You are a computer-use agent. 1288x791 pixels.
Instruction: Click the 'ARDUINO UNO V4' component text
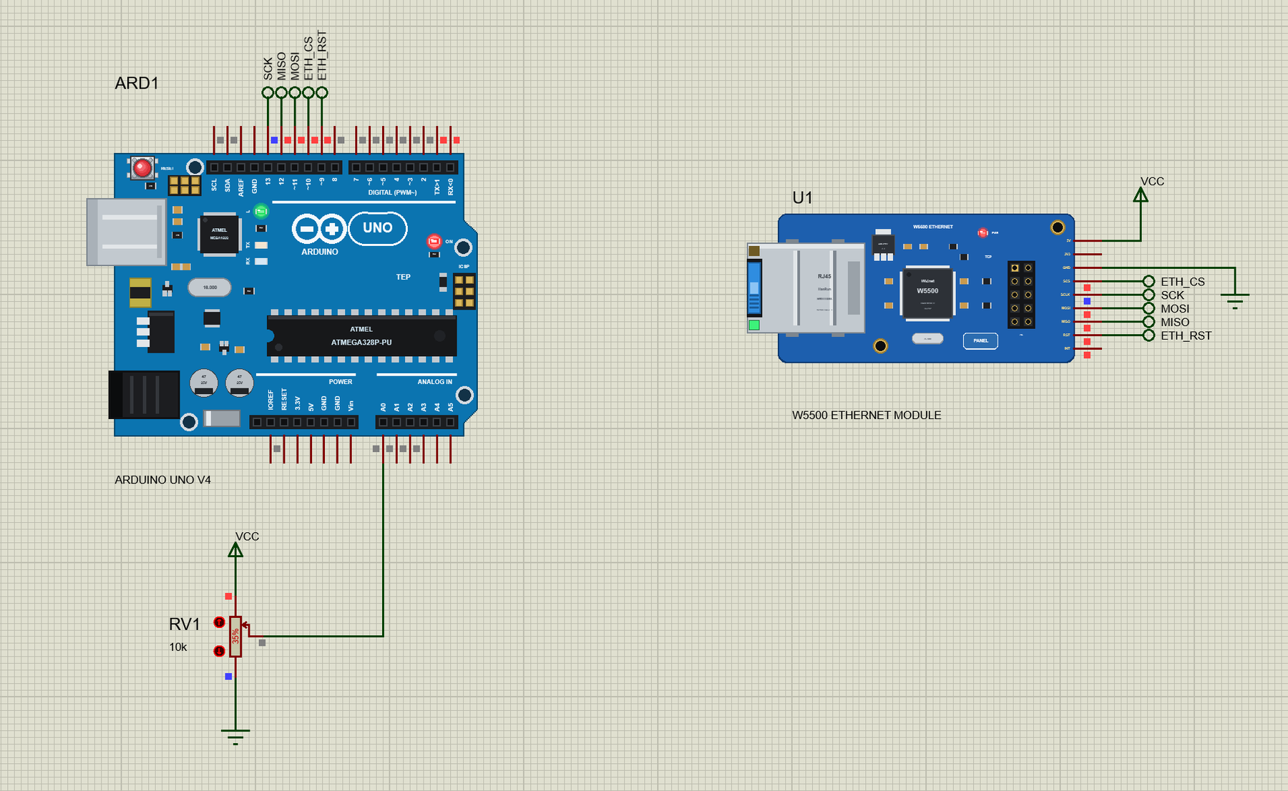[x=163, y=480]
